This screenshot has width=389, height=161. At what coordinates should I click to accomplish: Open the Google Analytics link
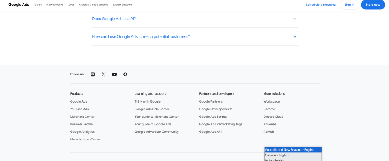pos(82,132)
